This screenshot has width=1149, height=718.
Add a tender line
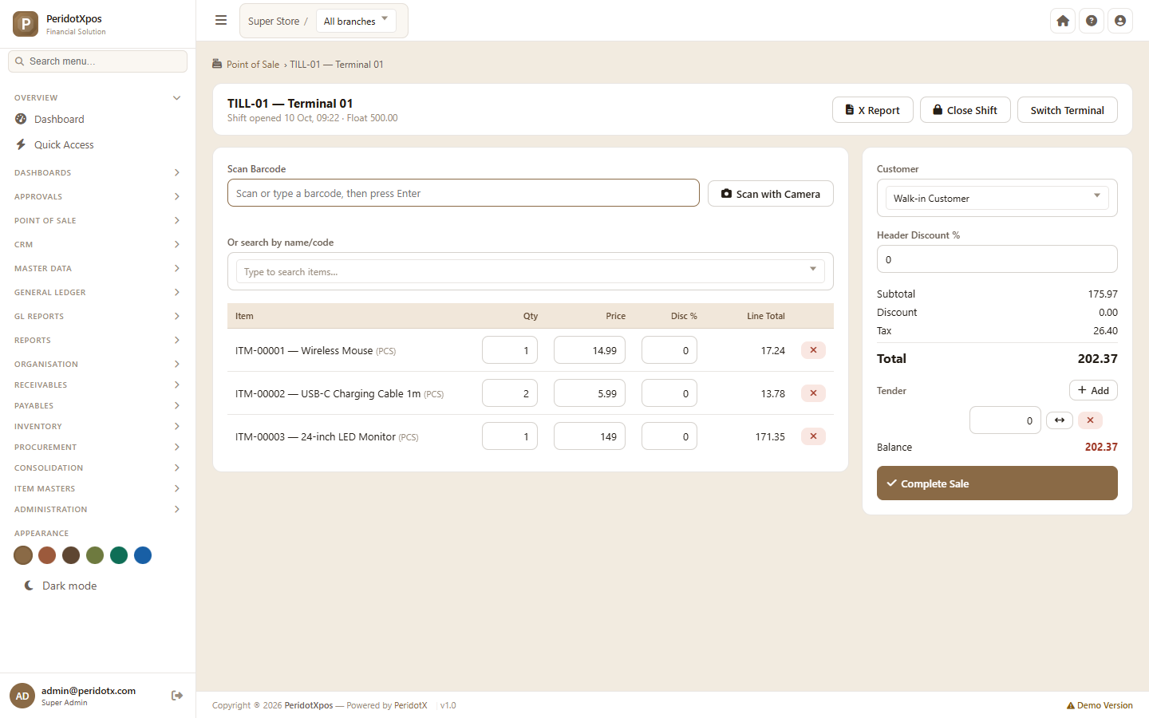[x=1093, y=390]
